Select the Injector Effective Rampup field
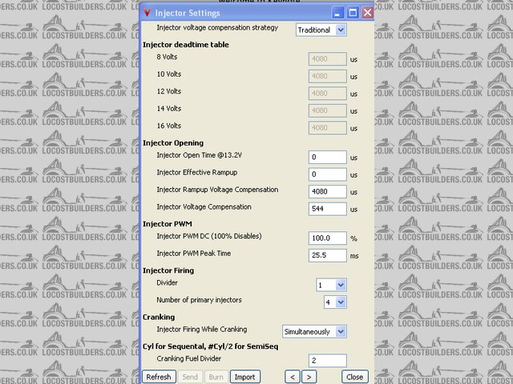This screenshot has height=384, width=513. [x=327, y=174]
